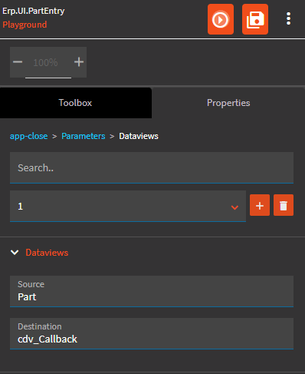Click the orange dropdown chevron arrow
This screenshot has width=305, height=374.
(234, 207)
